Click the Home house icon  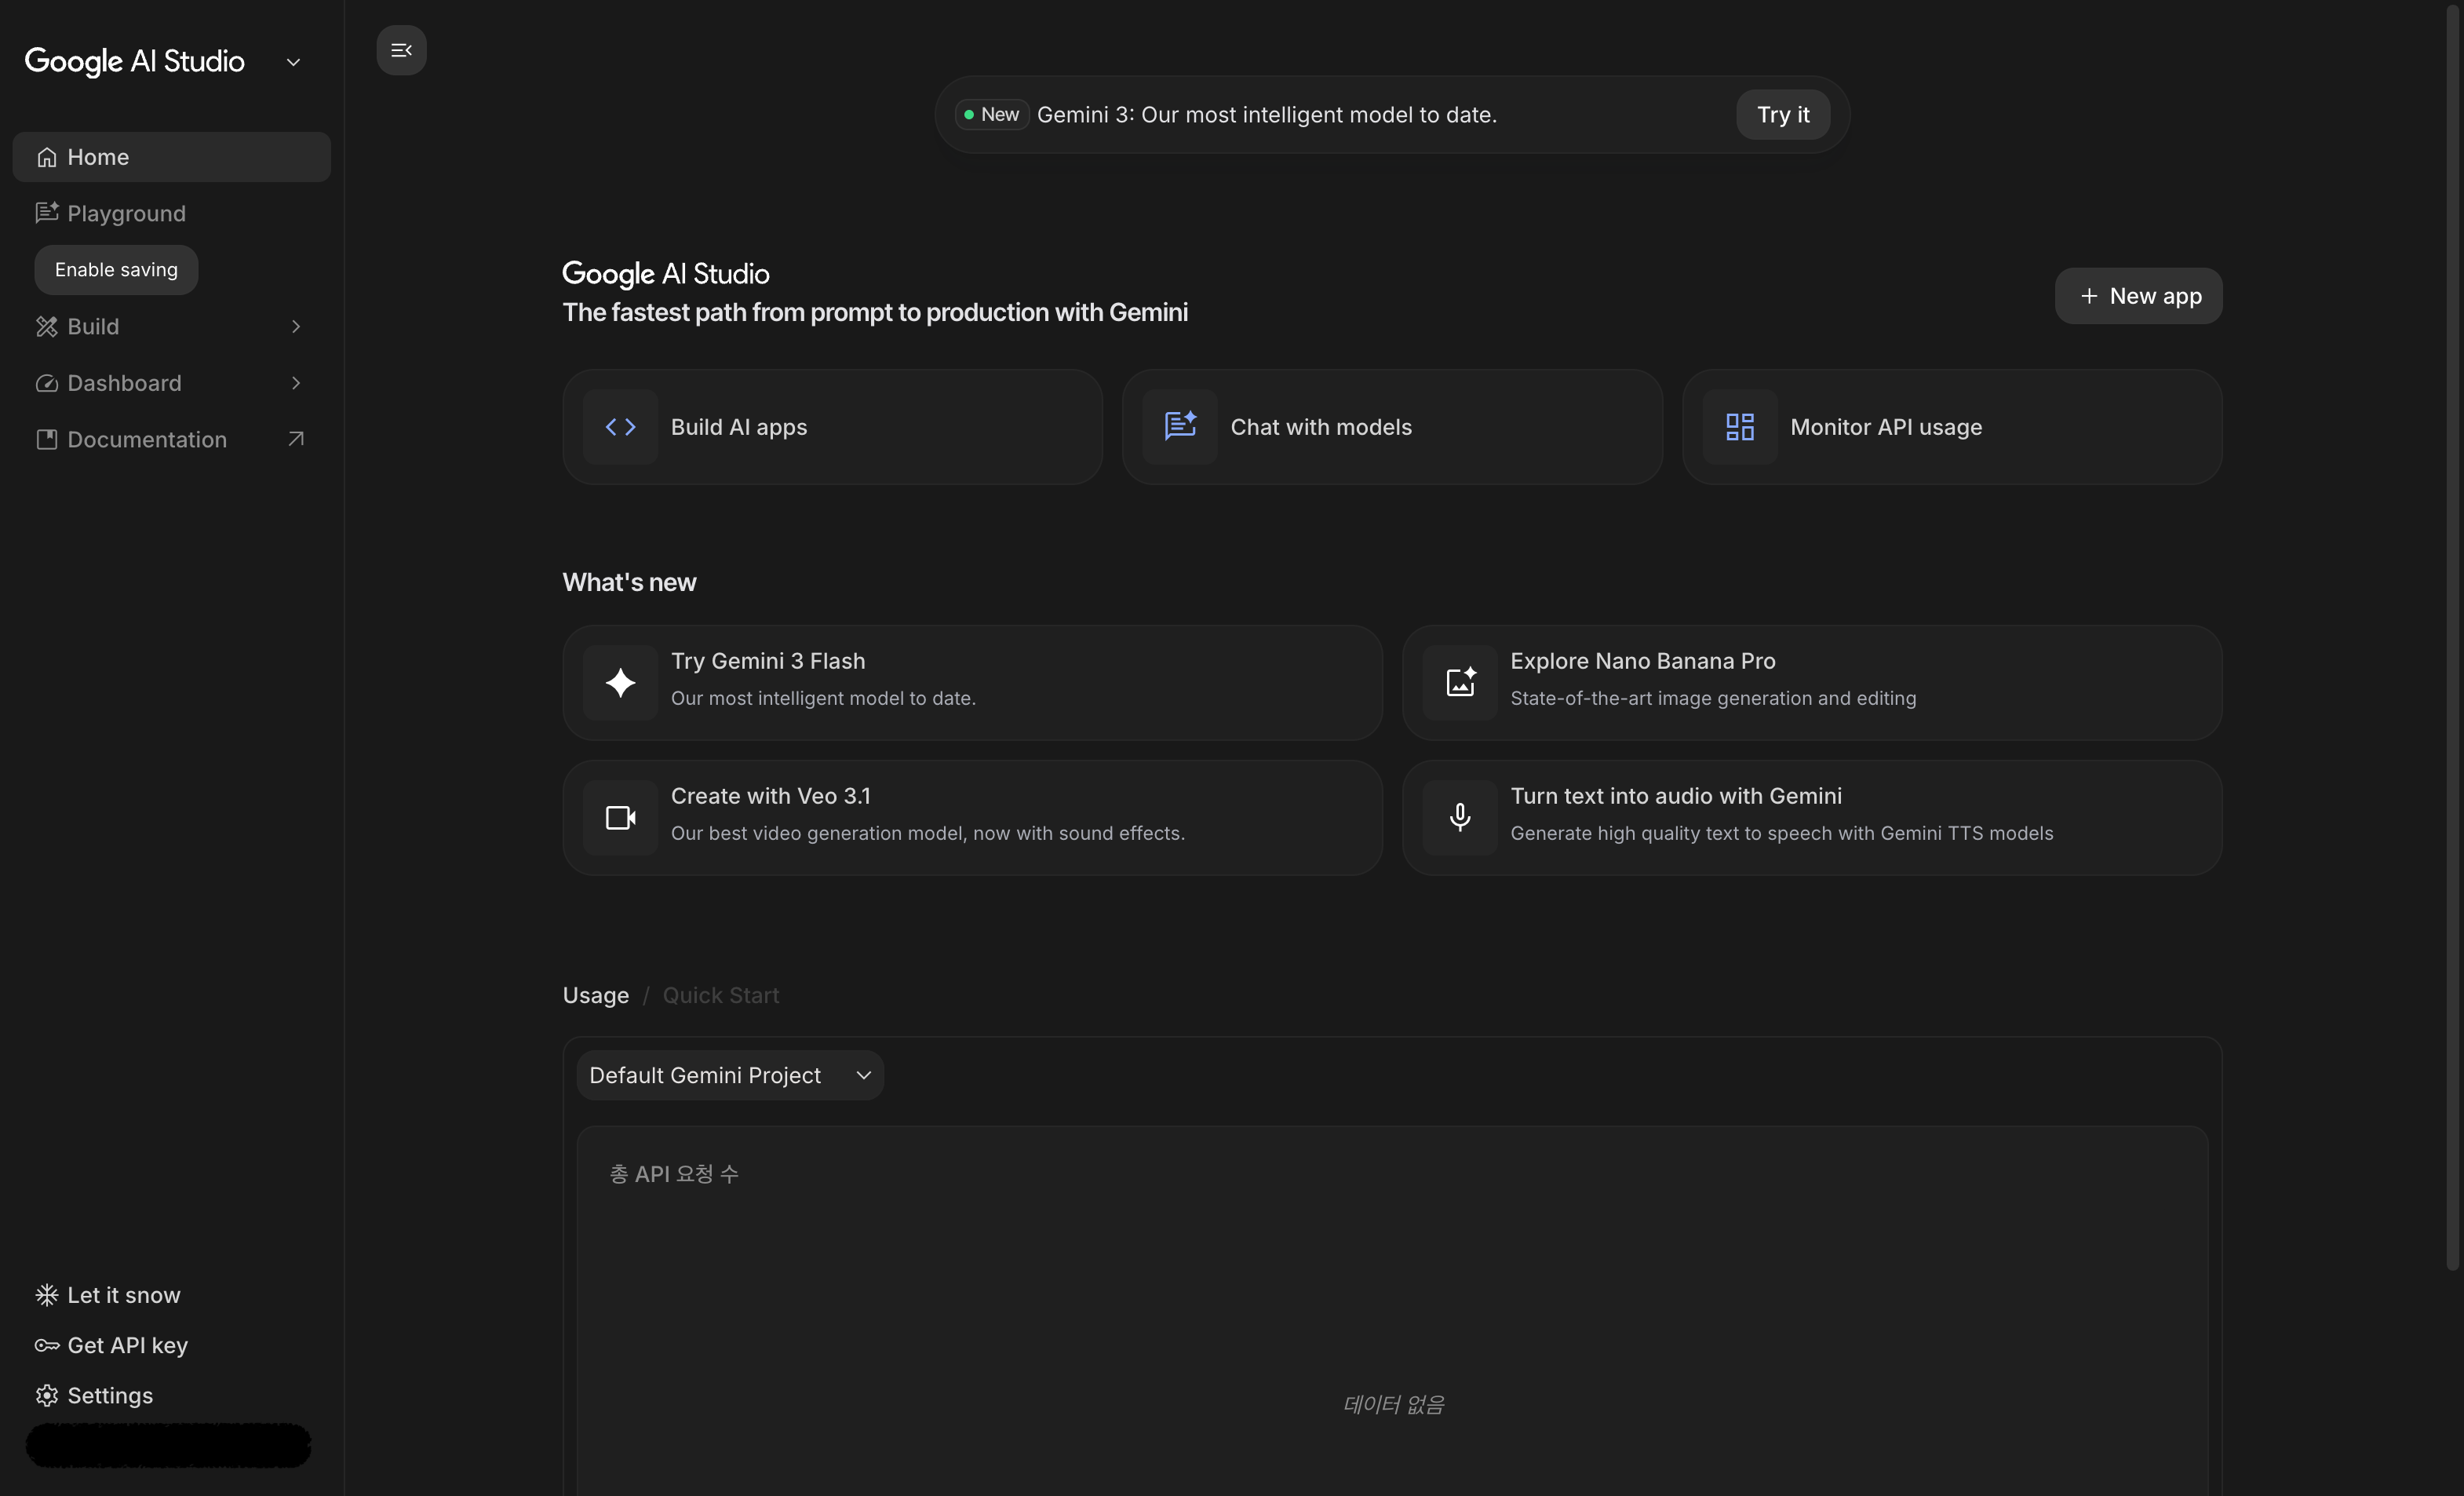pos(47,157)
